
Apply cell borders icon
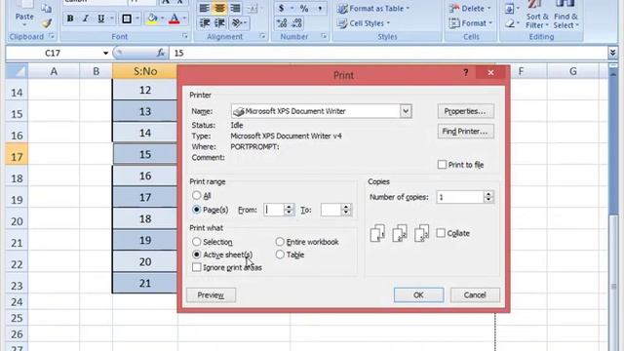(127, 19)
